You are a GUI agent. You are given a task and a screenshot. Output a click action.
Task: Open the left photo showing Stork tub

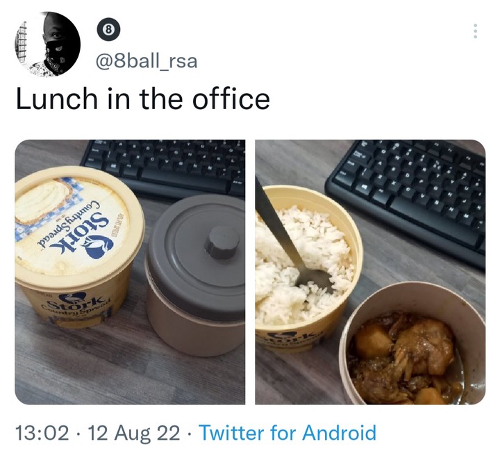click(x=130, y=272)
